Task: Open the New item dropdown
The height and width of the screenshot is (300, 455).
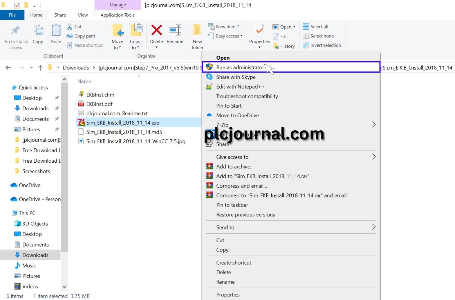Action: pos(238,26)
